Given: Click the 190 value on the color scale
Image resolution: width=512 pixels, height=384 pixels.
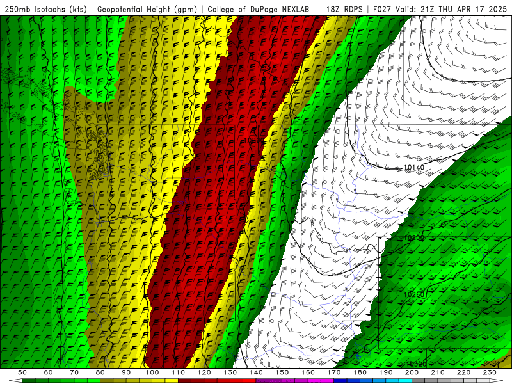Looking at the screenshot, I should point(386,372).
